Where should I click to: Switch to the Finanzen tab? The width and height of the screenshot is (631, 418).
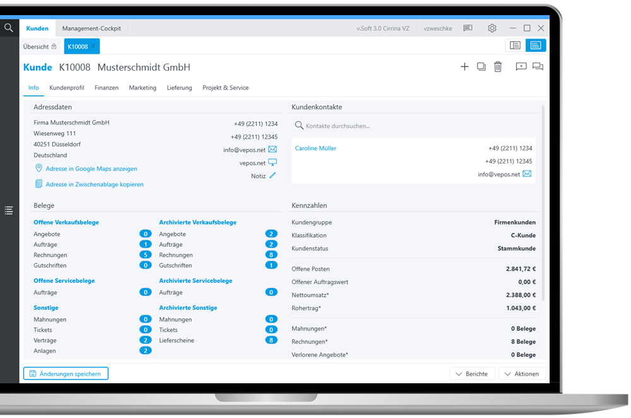point(107,88)
